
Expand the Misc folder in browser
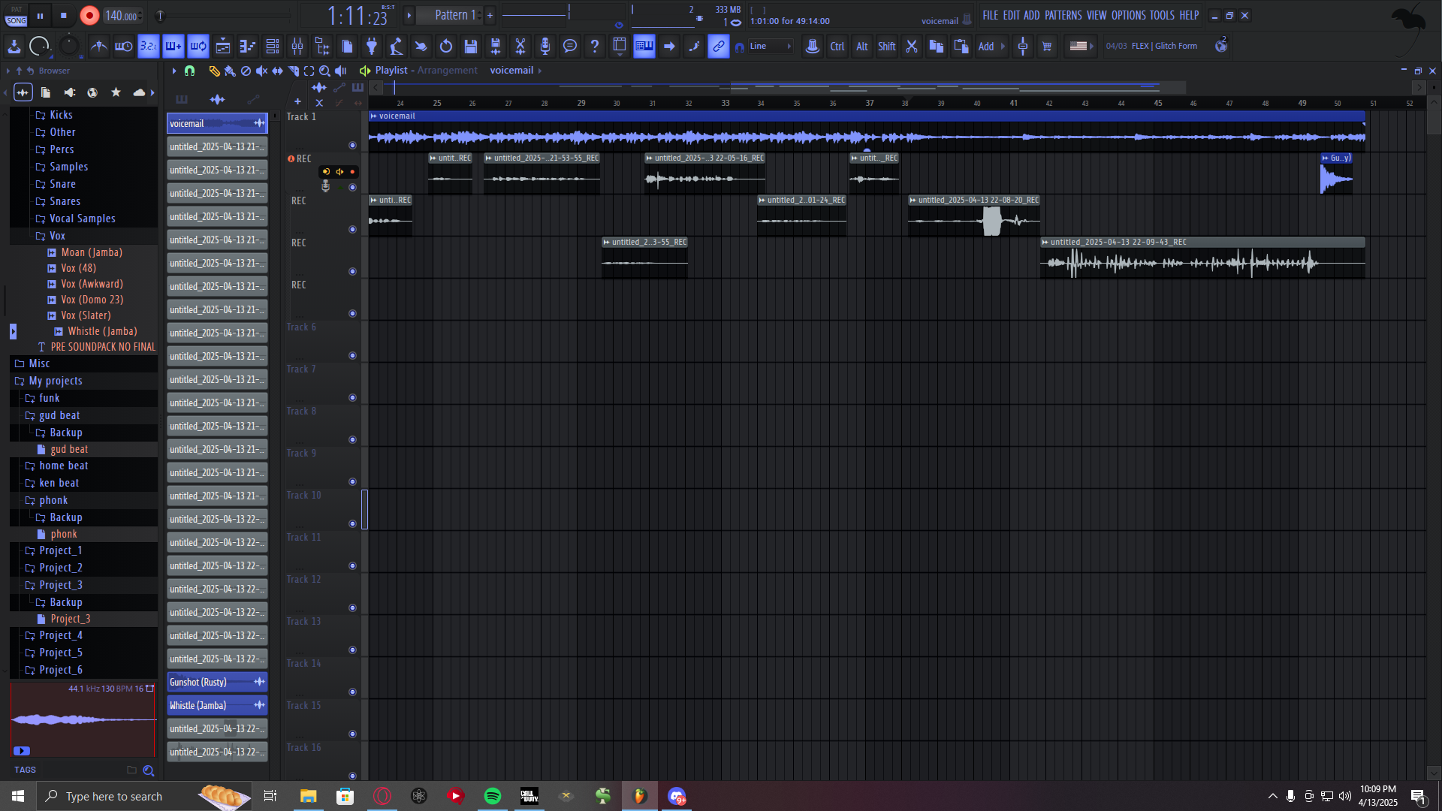(x=39, y=363)
